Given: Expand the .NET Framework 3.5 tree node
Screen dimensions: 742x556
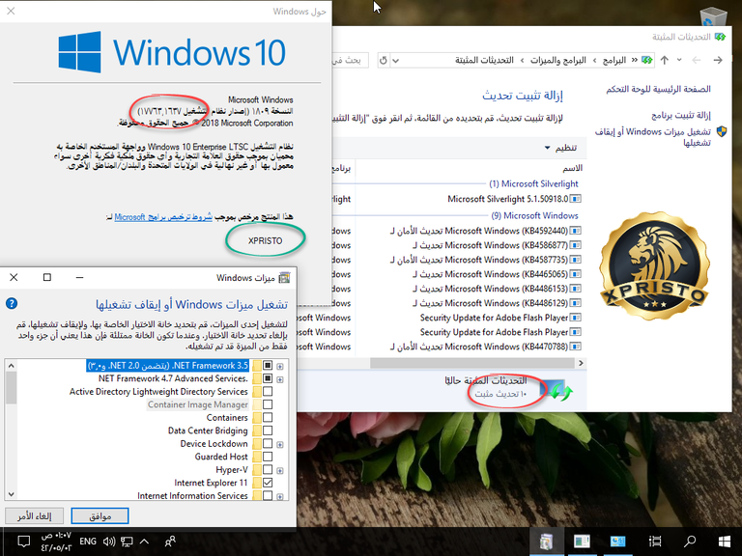Looking at the screenshot, I should coord(280,367).
